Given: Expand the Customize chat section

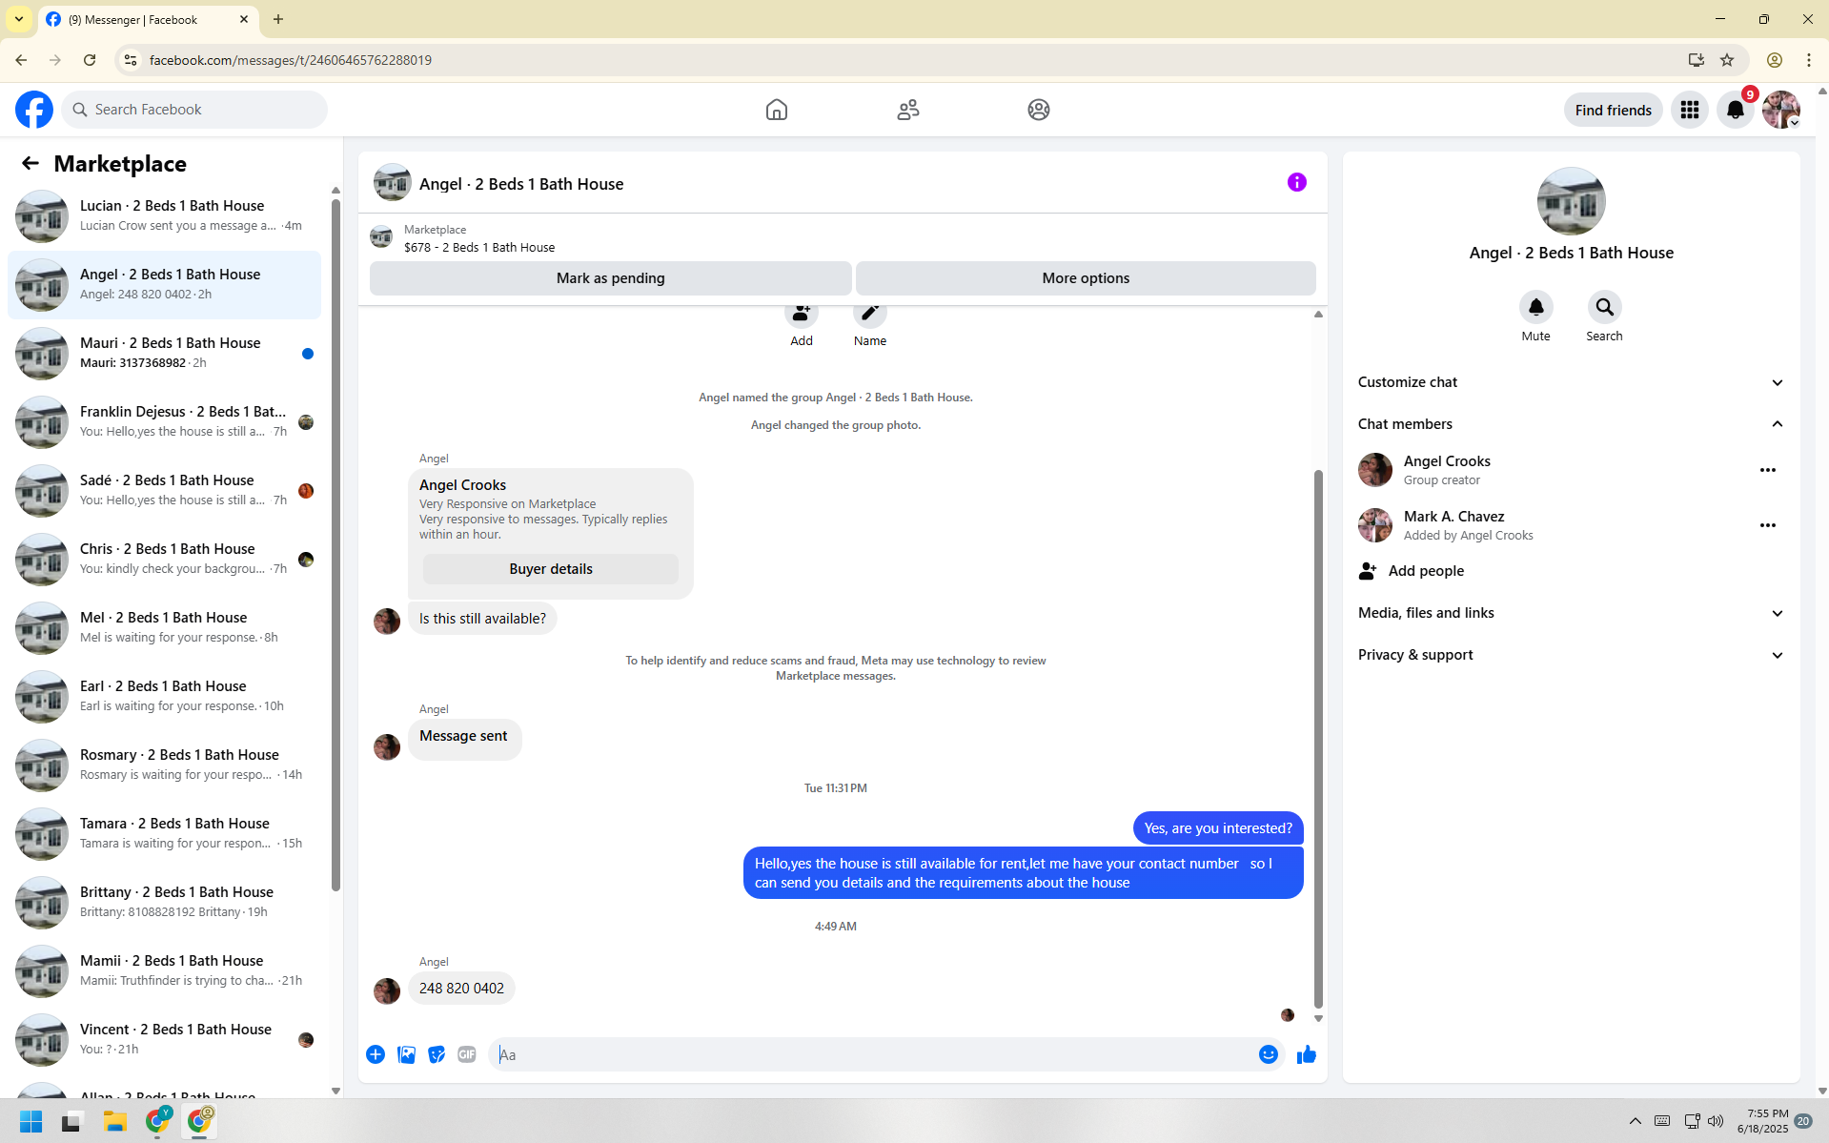Looking at the screenshot, I should [1572, 382].
